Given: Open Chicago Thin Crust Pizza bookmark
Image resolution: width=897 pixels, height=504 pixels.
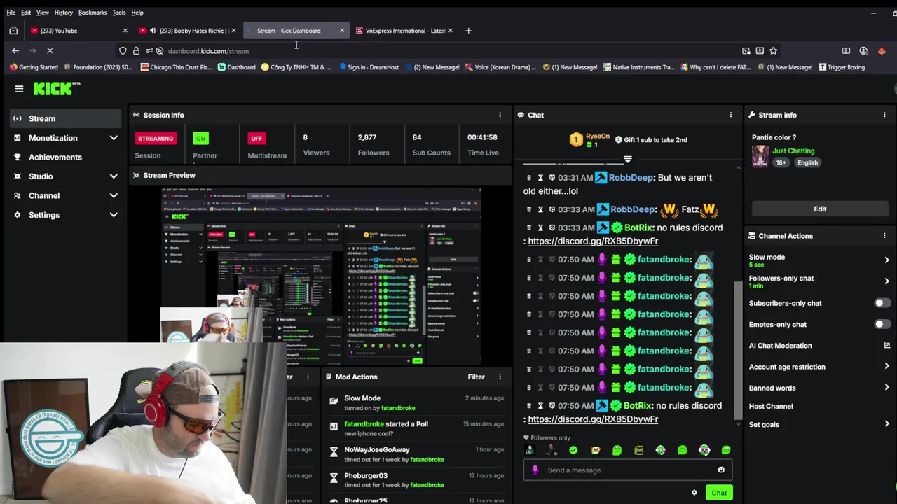Looking at the screenshot, I should tap(177, 67).
